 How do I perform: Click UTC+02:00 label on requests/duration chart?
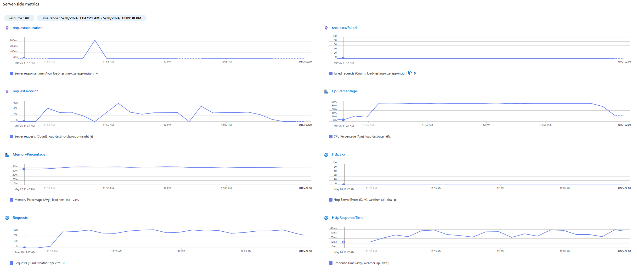pos(305,62)
